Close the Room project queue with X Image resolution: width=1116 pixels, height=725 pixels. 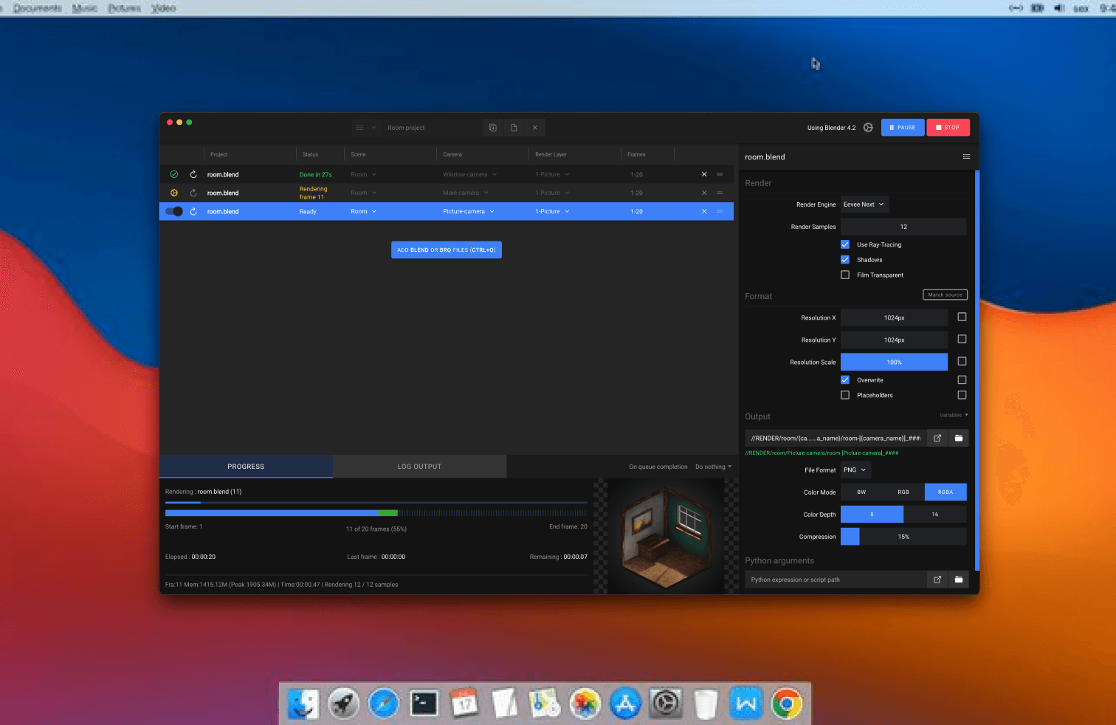pos(535,128)
